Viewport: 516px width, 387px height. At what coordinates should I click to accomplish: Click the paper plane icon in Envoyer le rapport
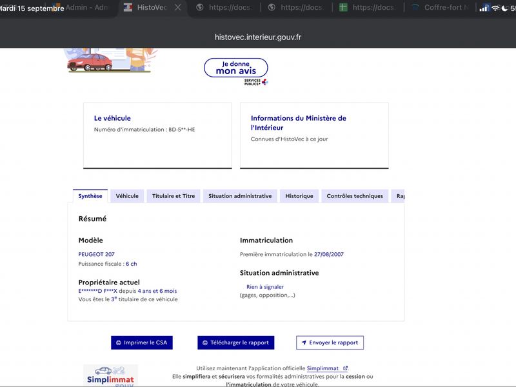(304, 342)
